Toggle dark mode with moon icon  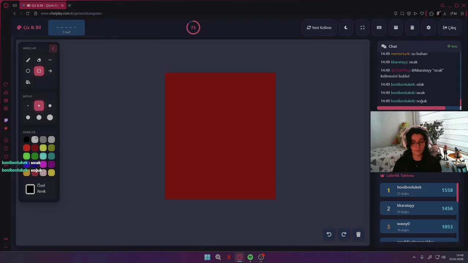[346, 28]
